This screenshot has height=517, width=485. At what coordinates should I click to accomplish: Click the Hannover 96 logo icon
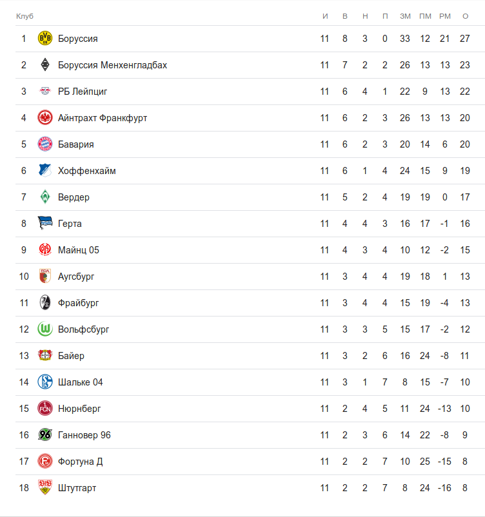click(45, 435)
